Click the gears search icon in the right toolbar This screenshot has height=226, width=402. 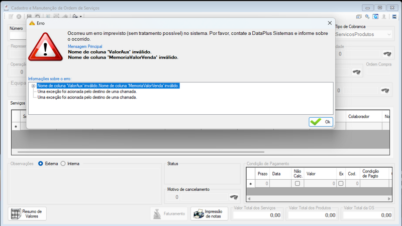[367, 17]
